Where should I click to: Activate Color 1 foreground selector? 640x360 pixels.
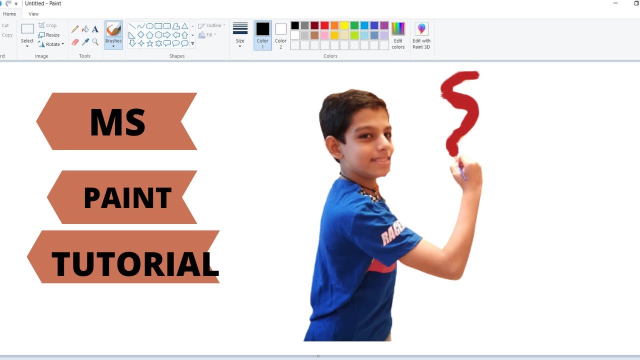[262, 35]
